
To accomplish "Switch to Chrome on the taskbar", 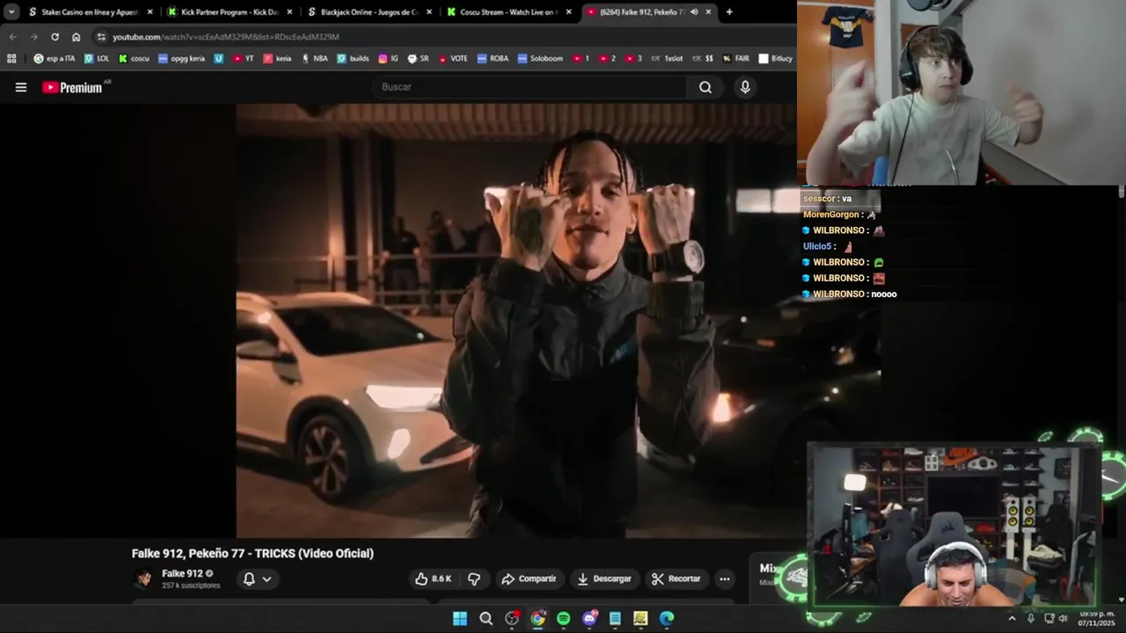I will point(537,619).
